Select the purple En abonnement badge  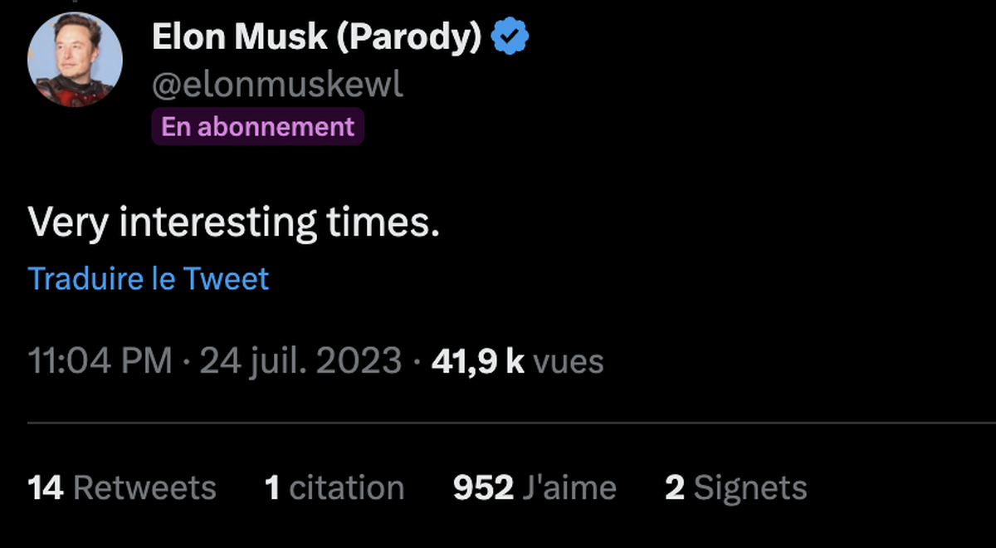click(257, 126)
